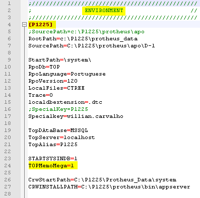This screenshot has width=200, height=198.
Task: Click line number 17 in the gutter
Action: click(x=8, y=116)
